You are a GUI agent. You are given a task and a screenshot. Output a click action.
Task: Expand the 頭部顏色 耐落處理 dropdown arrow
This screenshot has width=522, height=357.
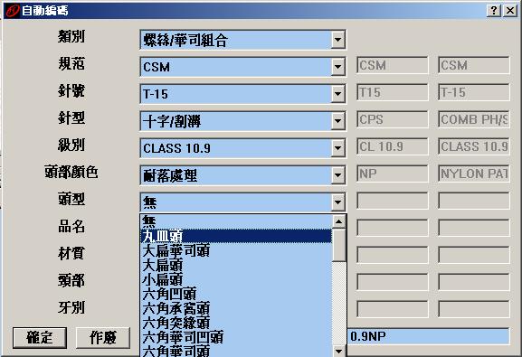337,175
